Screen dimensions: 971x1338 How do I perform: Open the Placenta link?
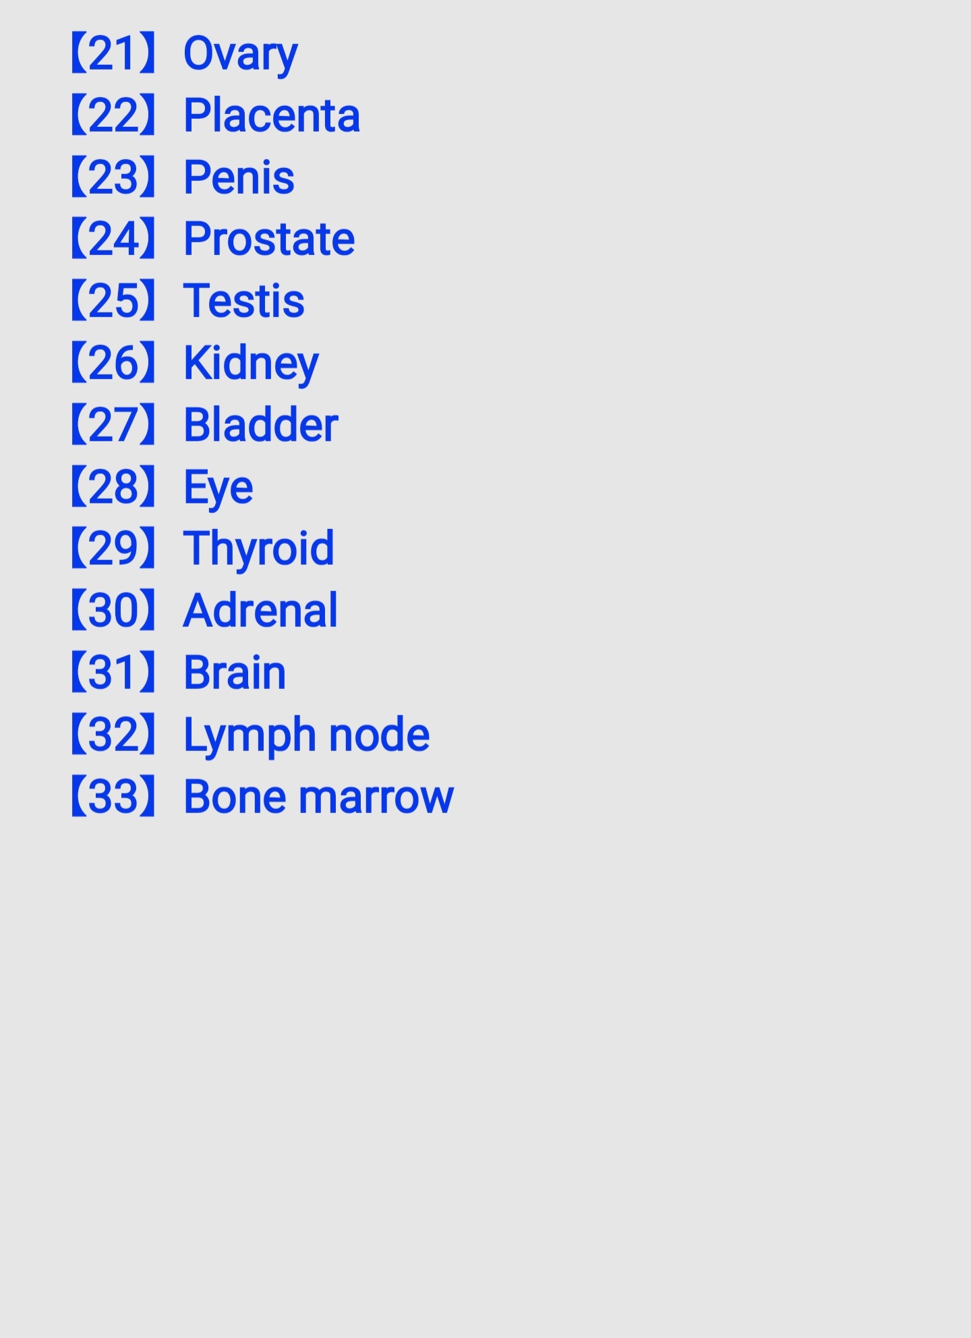coord(272,115)
